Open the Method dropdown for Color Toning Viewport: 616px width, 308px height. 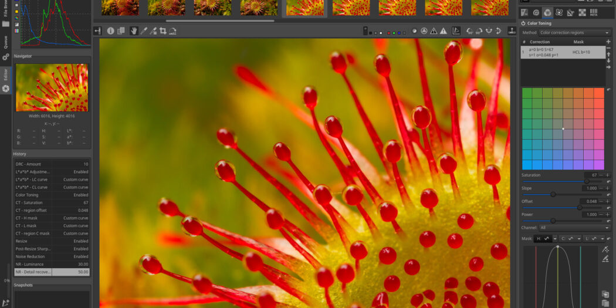pos(575,33)
